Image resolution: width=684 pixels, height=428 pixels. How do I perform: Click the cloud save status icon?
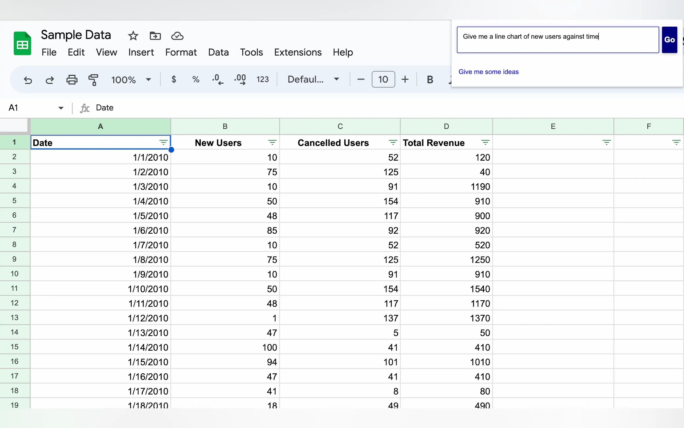(x=177, y=36)
